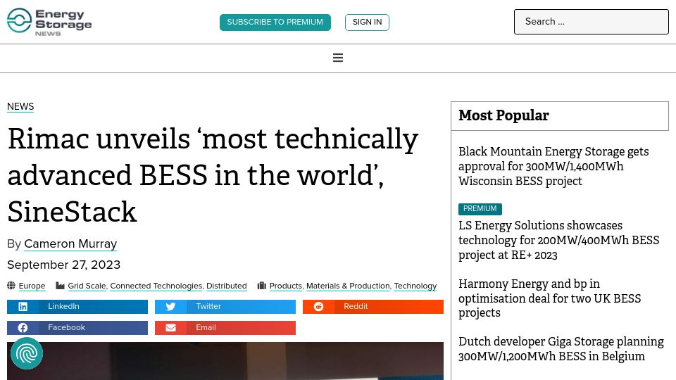The width and height of the screenshot is (676, 380).
Task: Open LS Energy Solutions showcase article
Action: [x=558, y=240]
